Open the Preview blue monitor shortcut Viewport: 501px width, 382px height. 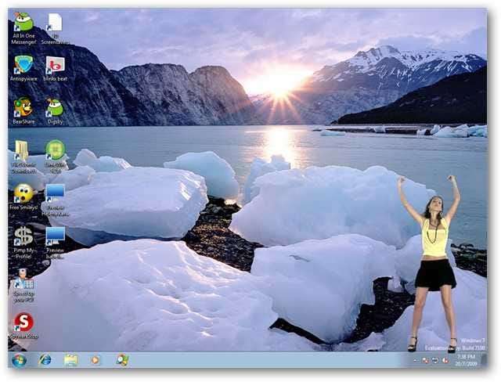click(56, 243)
